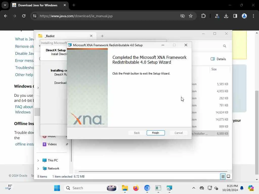Open the weather widget showing 85°
The image size is (259, 194).
coord(9,188)
